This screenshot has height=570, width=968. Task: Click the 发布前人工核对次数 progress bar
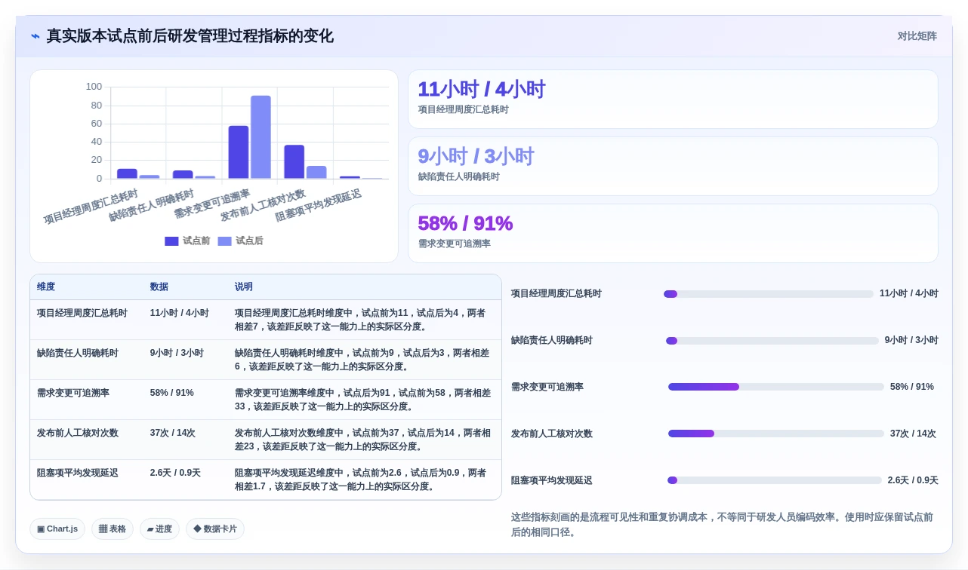pos(776,434)
